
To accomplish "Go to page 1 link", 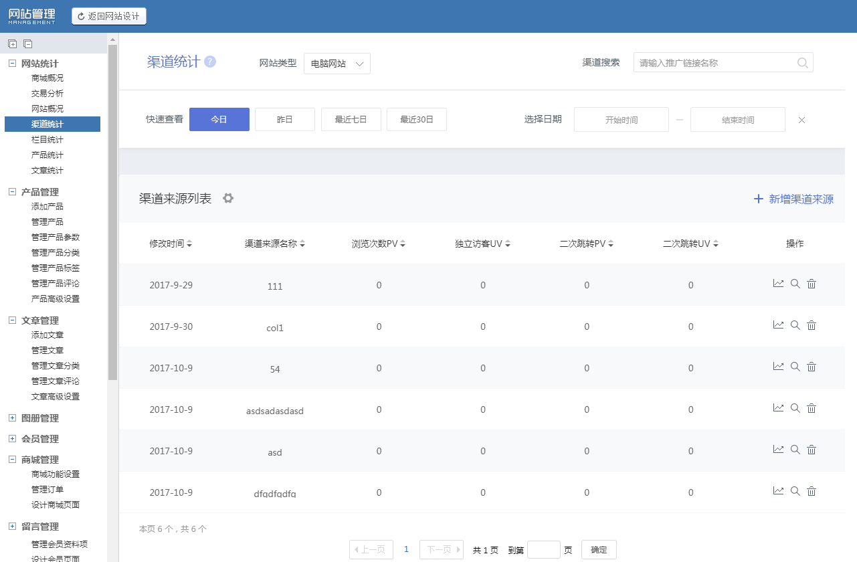I will [406, 549].
